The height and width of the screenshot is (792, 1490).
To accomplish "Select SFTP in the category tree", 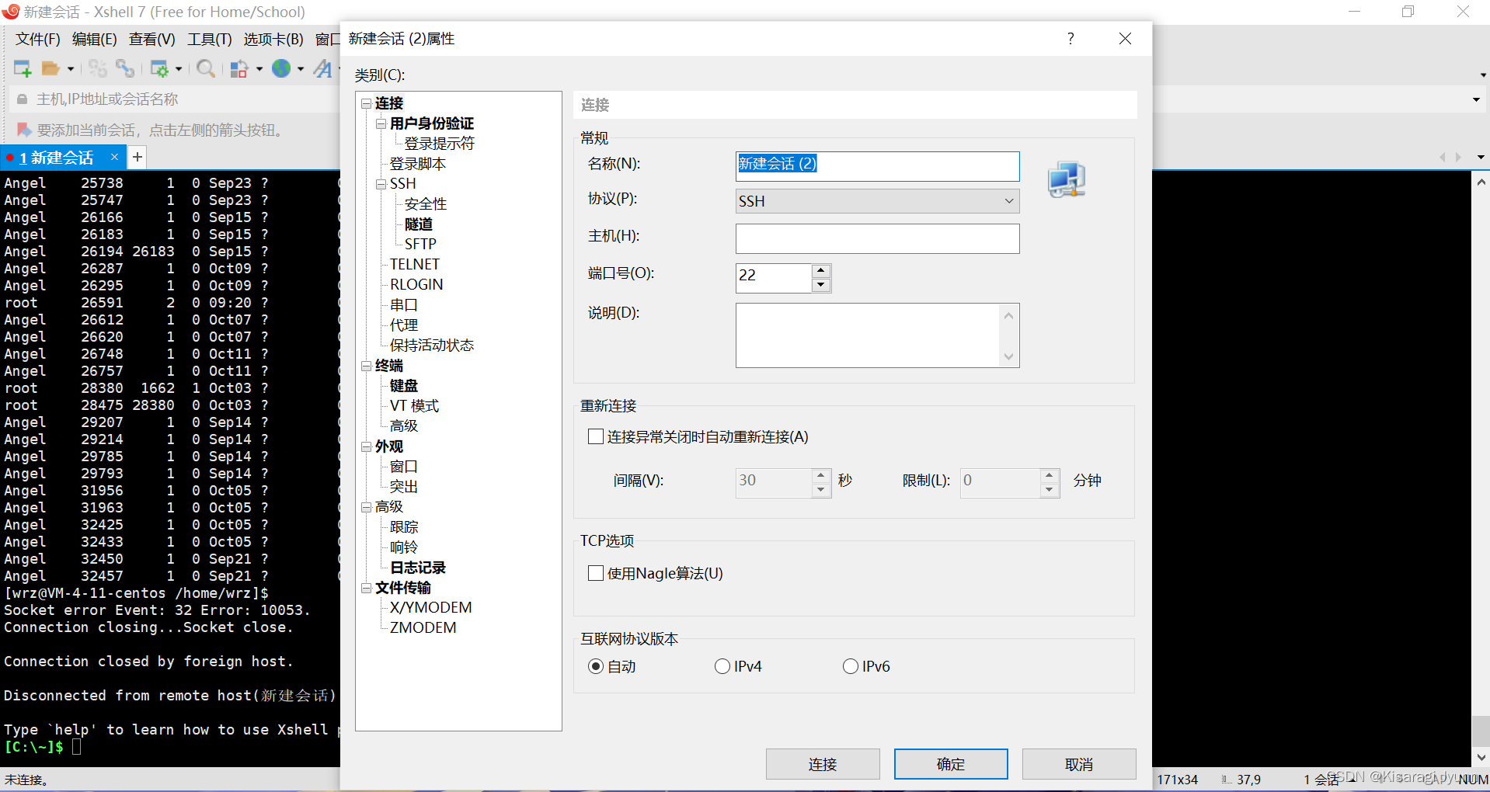I will click(x=420, y=244).
